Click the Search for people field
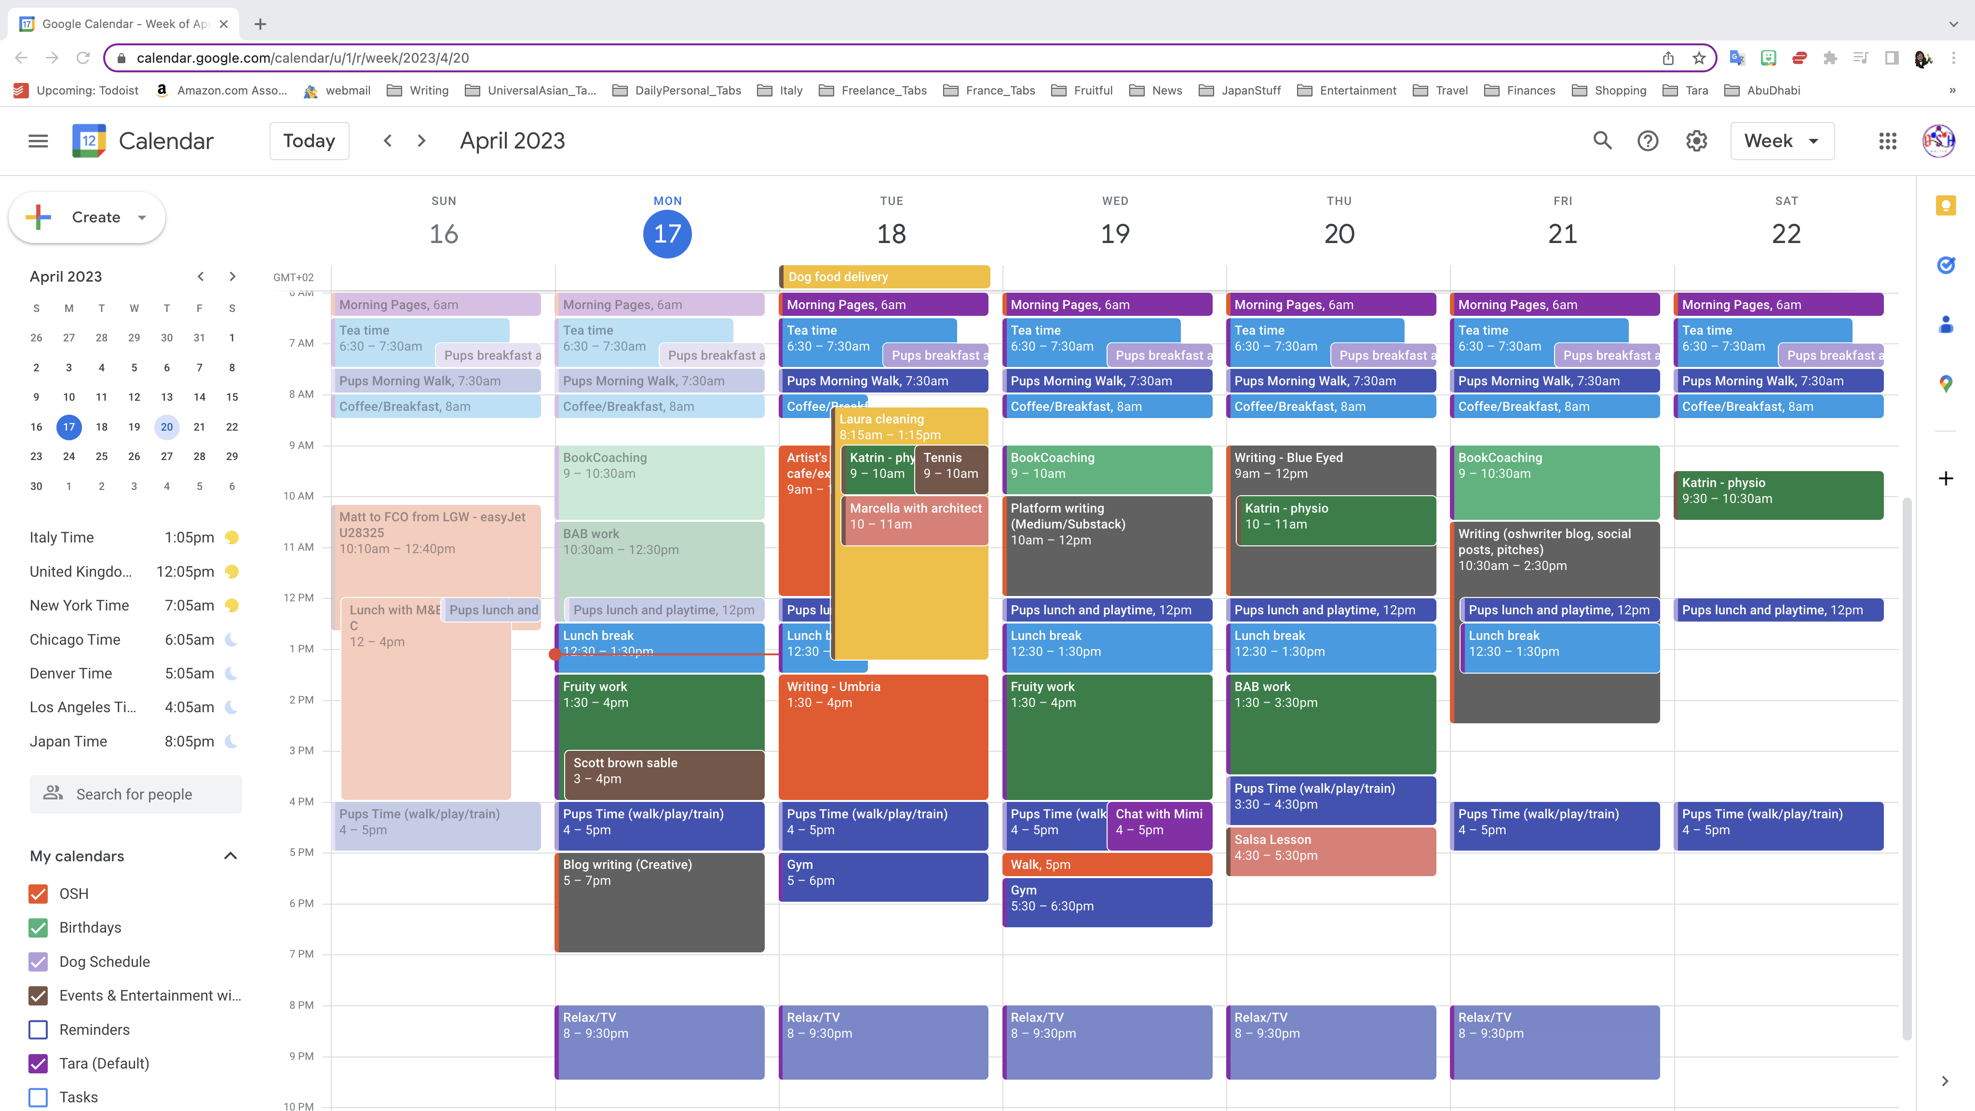Image resolution: width=1975 pixels, height=1111 pixels. (135, 794)
